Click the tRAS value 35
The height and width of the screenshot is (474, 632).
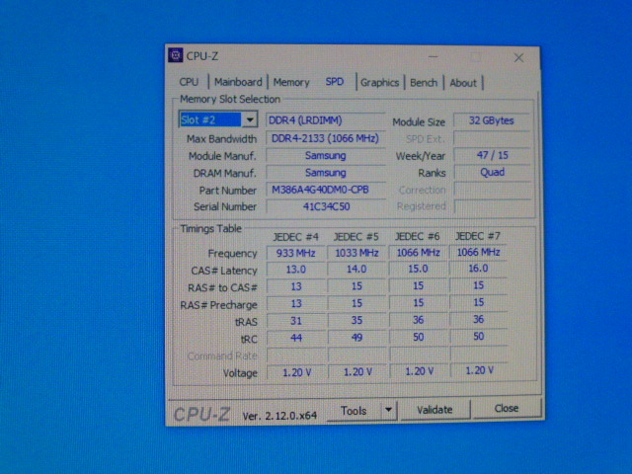point(356,320)
